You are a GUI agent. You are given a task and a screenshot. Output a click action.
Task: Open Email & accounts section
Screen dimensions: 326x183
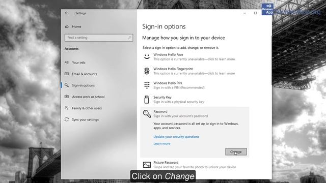point(85,74)
